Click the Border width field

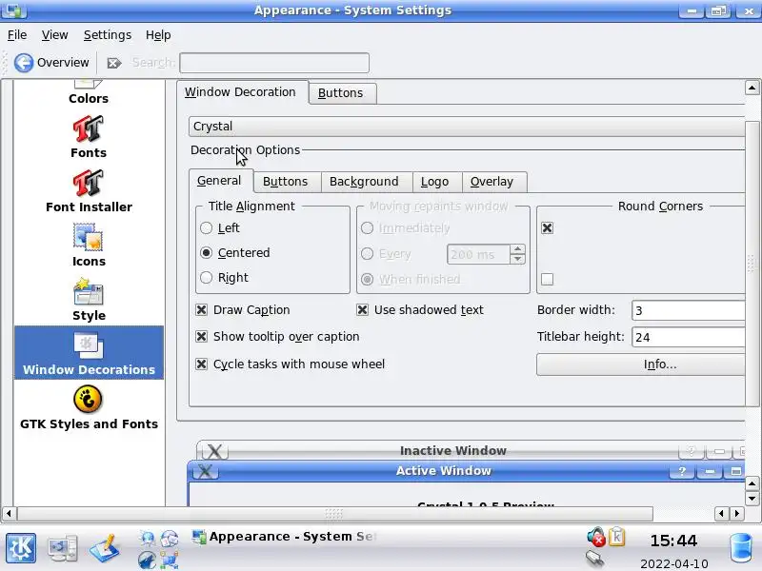688,310
